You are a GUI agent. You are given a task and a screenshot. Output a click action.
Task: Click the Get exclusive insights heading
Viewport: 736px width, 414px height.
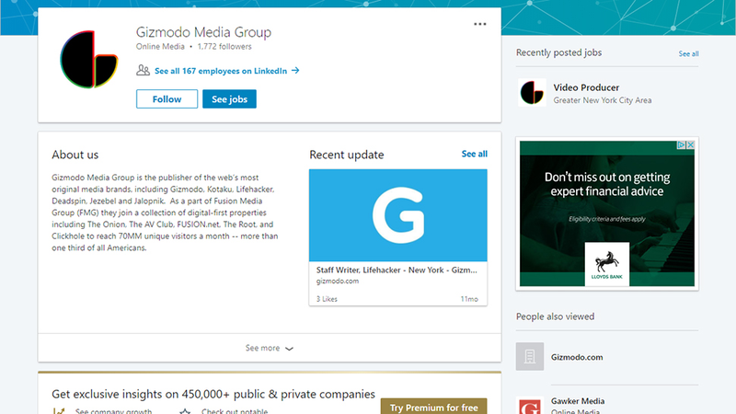pos(213,394)
